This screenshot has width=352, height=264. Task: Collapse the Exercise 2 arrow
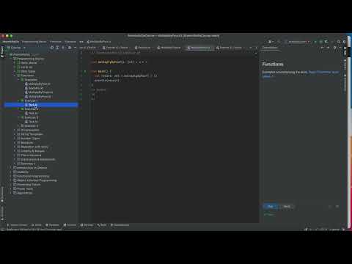click(18, 109)
